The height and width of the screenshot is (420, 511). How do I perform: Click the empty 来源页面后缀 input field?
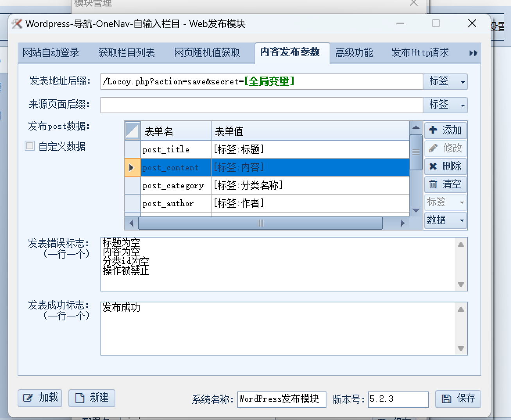coord(262,105)
